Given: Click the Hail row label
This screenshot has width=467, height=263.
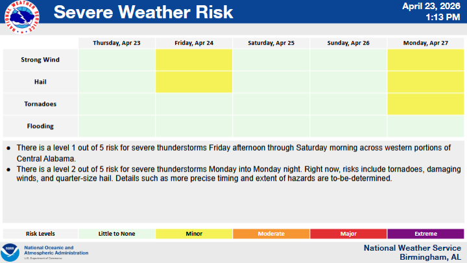Looking at the screenshot, I should pyautogui.click(x=40, y=82).
